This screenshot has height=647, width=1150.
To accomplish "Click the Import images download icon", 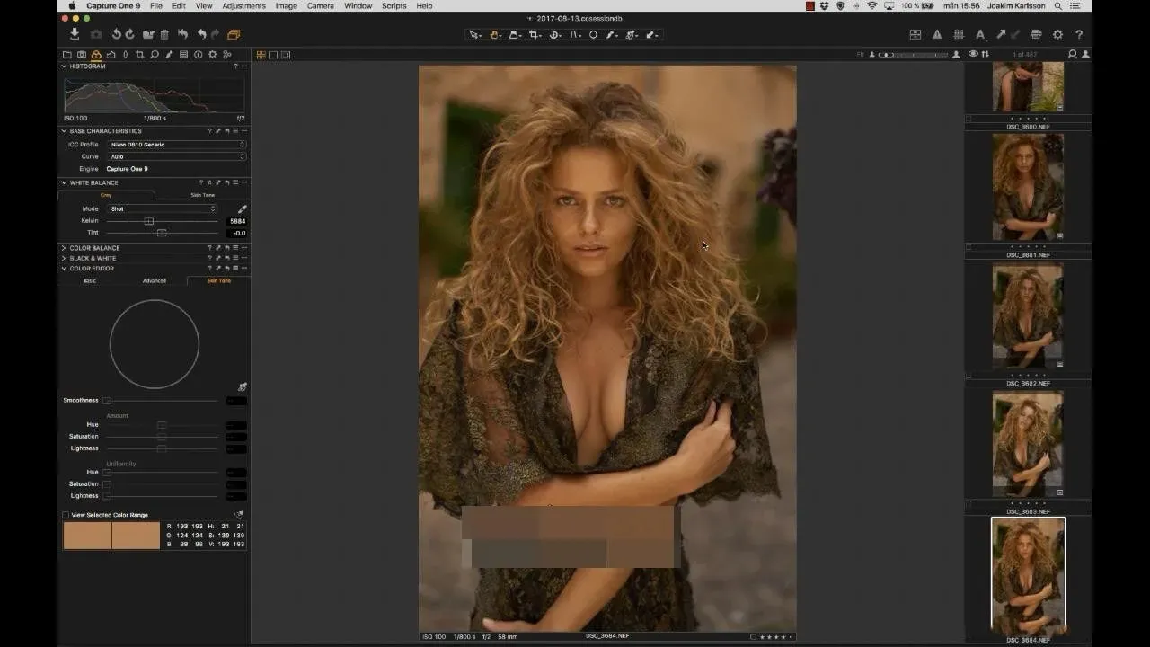I will pyautogui.click(x=75, y=34).
